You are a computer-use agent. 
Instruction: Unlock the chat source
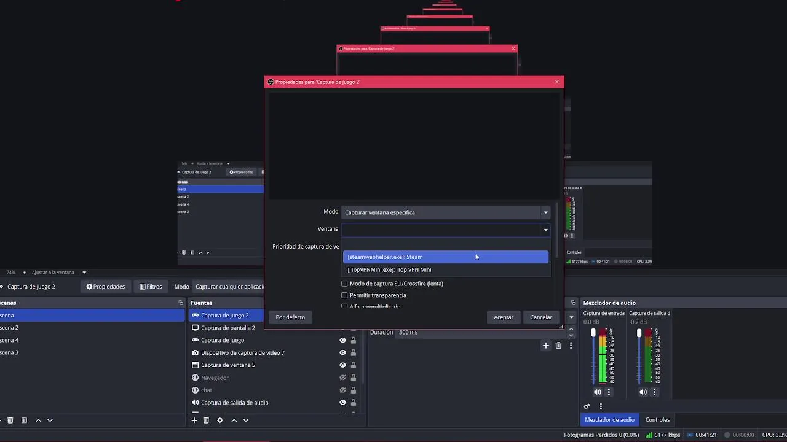coord(354,390)
